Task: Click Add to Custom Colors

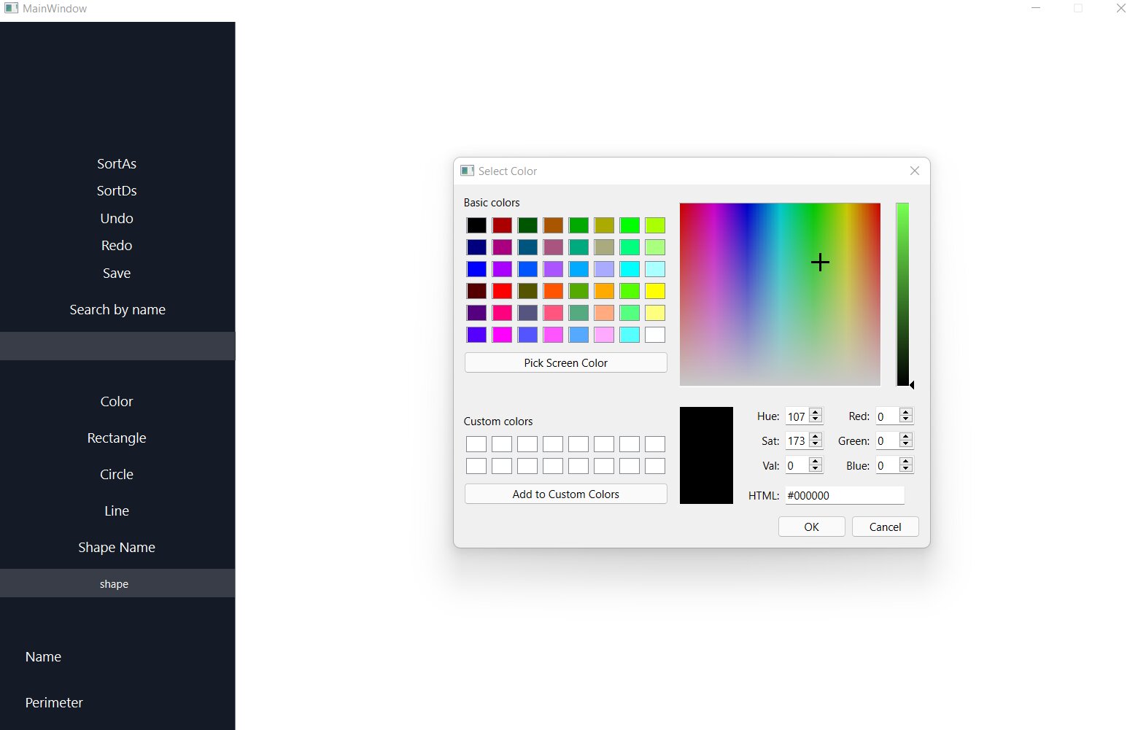Action: click(x=565, y=494)
